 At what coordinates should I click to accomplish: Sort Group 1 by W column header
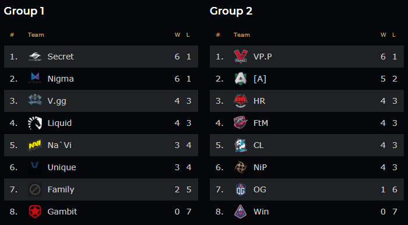coord(177,35)
